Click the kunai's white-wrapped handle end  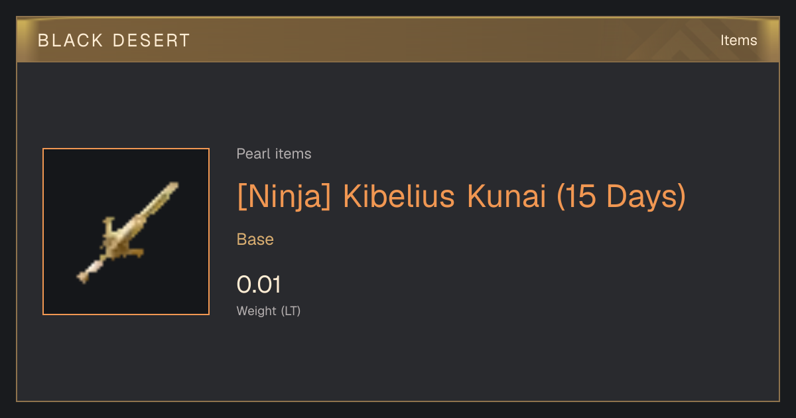coord(87,273)
